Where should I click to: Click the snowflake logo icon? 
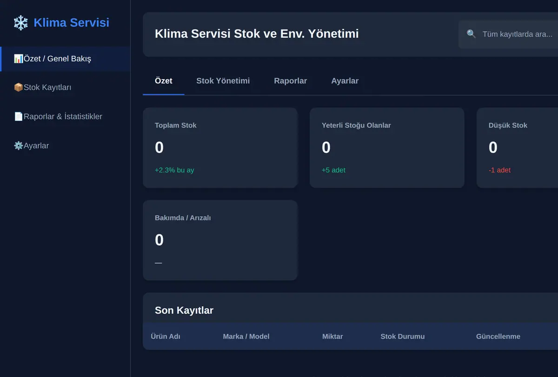20,22
